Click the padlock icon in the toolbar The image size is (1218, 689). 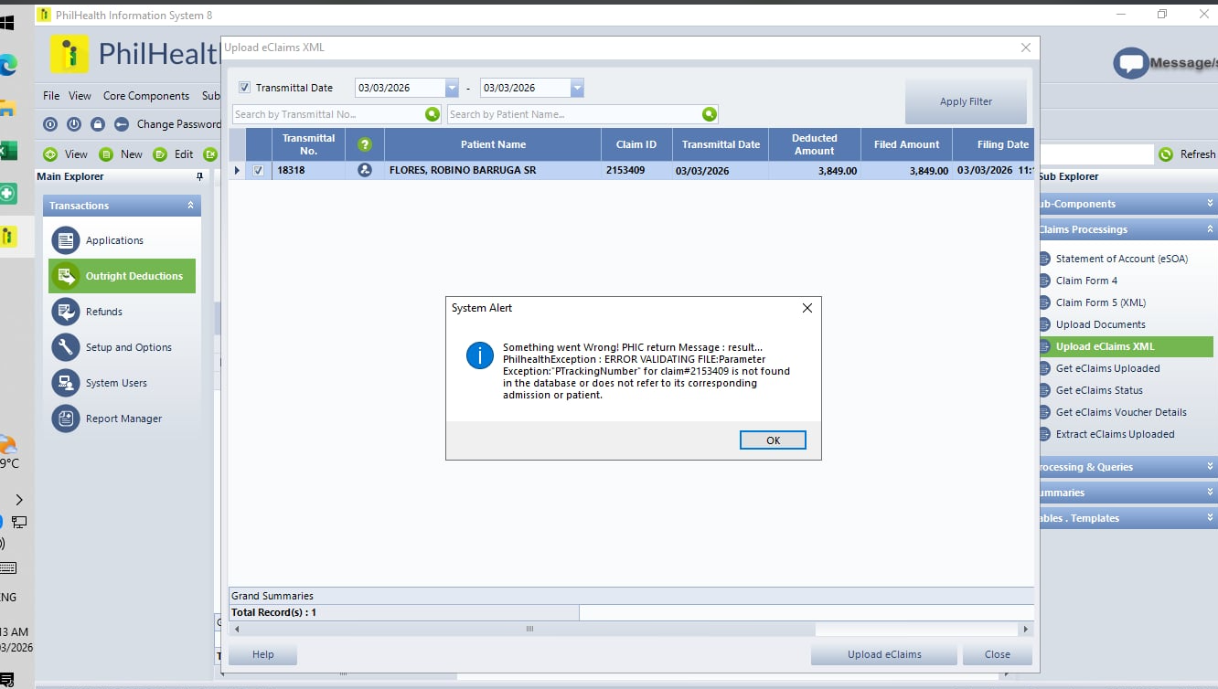point(98,124)
